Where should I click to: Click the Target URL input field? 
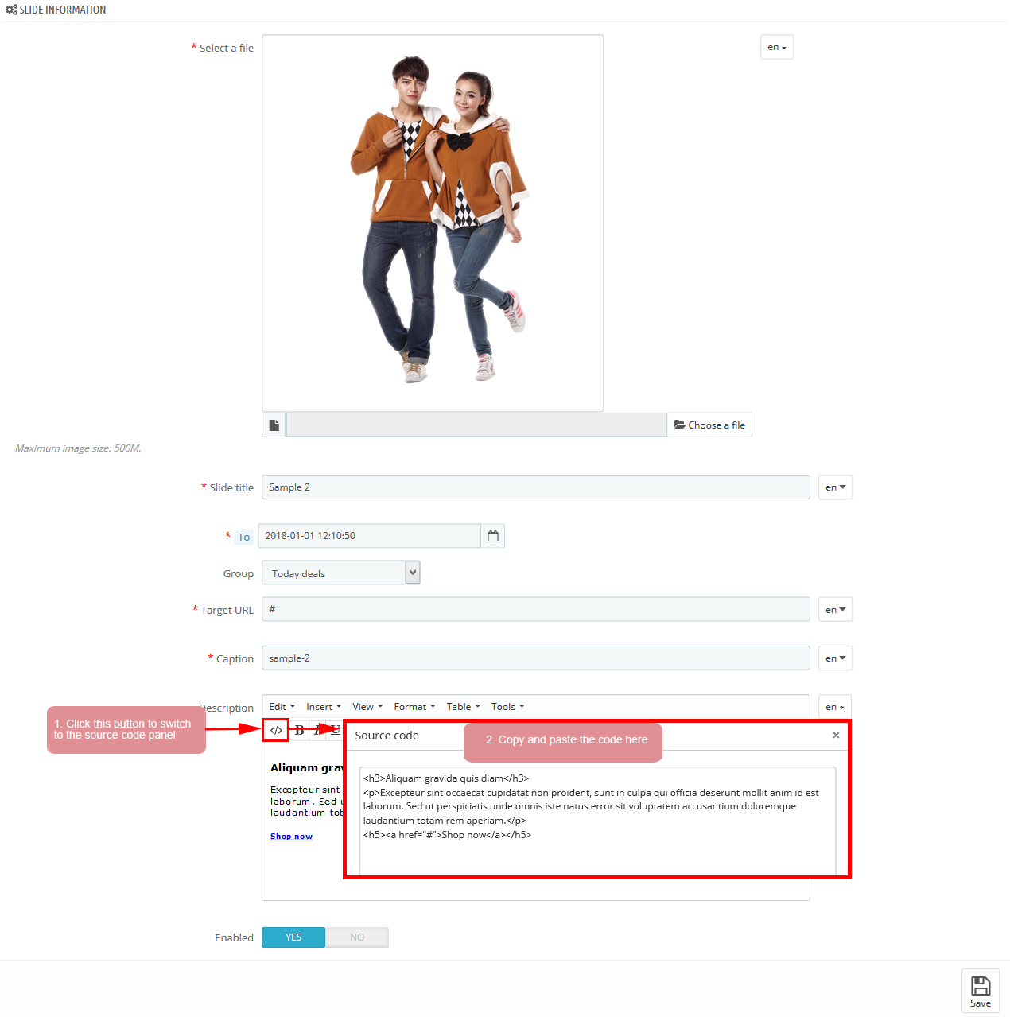[536, 609]
